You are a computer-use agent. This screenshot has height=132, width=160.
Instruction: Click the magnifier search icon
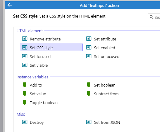pos(151,17)
